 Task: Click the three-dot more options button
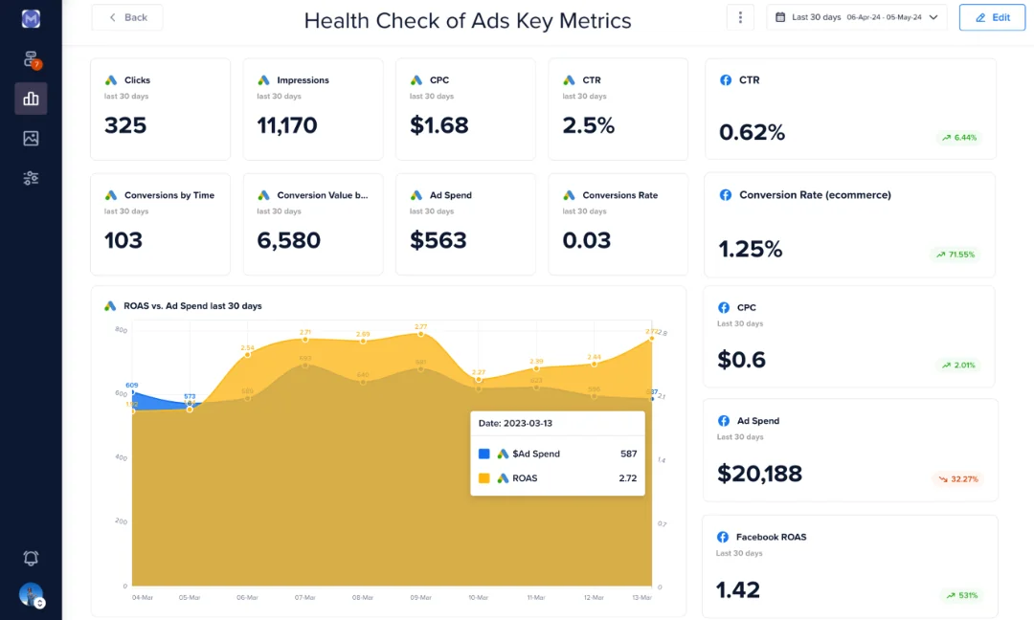(740, 17)
